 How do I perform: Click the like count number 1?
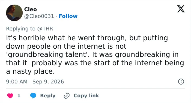[x=19, y=96]
